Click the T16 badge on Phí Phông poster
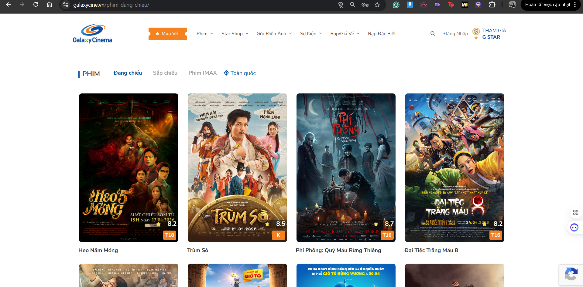 (x=387, y=235)
